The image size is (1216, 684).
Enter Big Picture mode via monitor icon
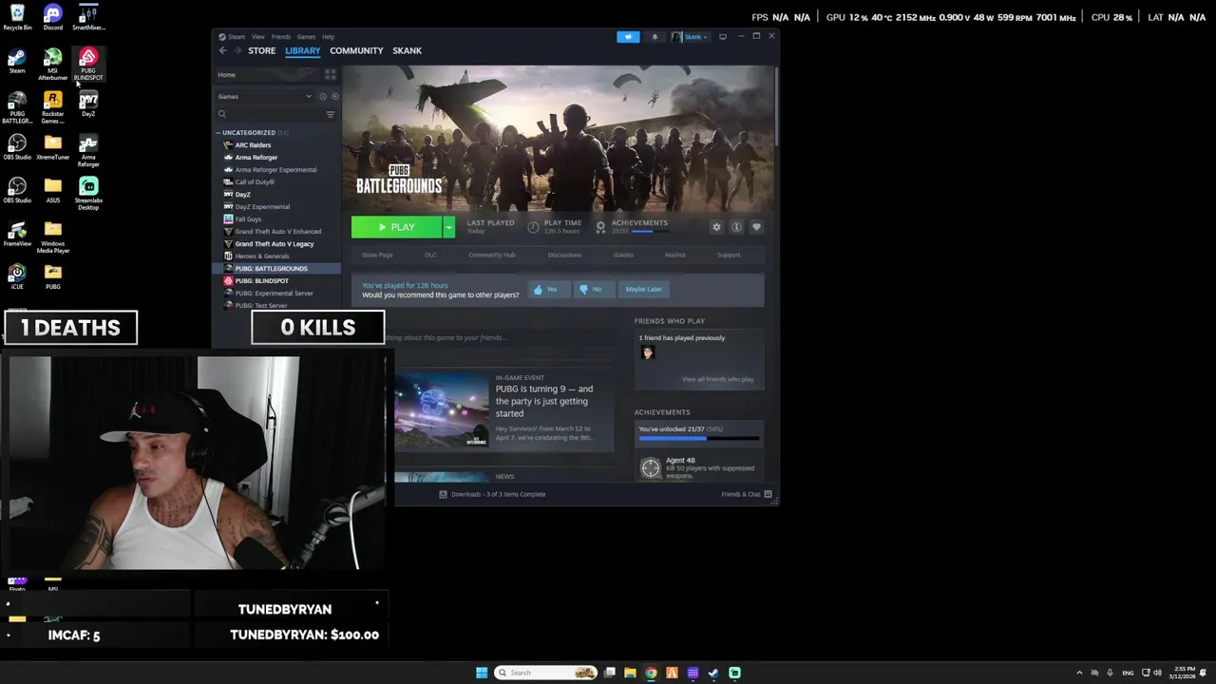point(723,37)
